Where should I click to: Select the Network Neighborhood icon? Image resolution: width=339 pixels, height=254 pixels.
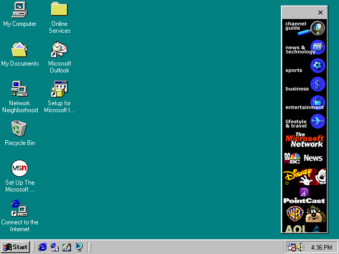20,89
